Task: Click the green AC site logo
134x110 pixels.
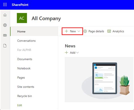Action: (x=22, y=18)
